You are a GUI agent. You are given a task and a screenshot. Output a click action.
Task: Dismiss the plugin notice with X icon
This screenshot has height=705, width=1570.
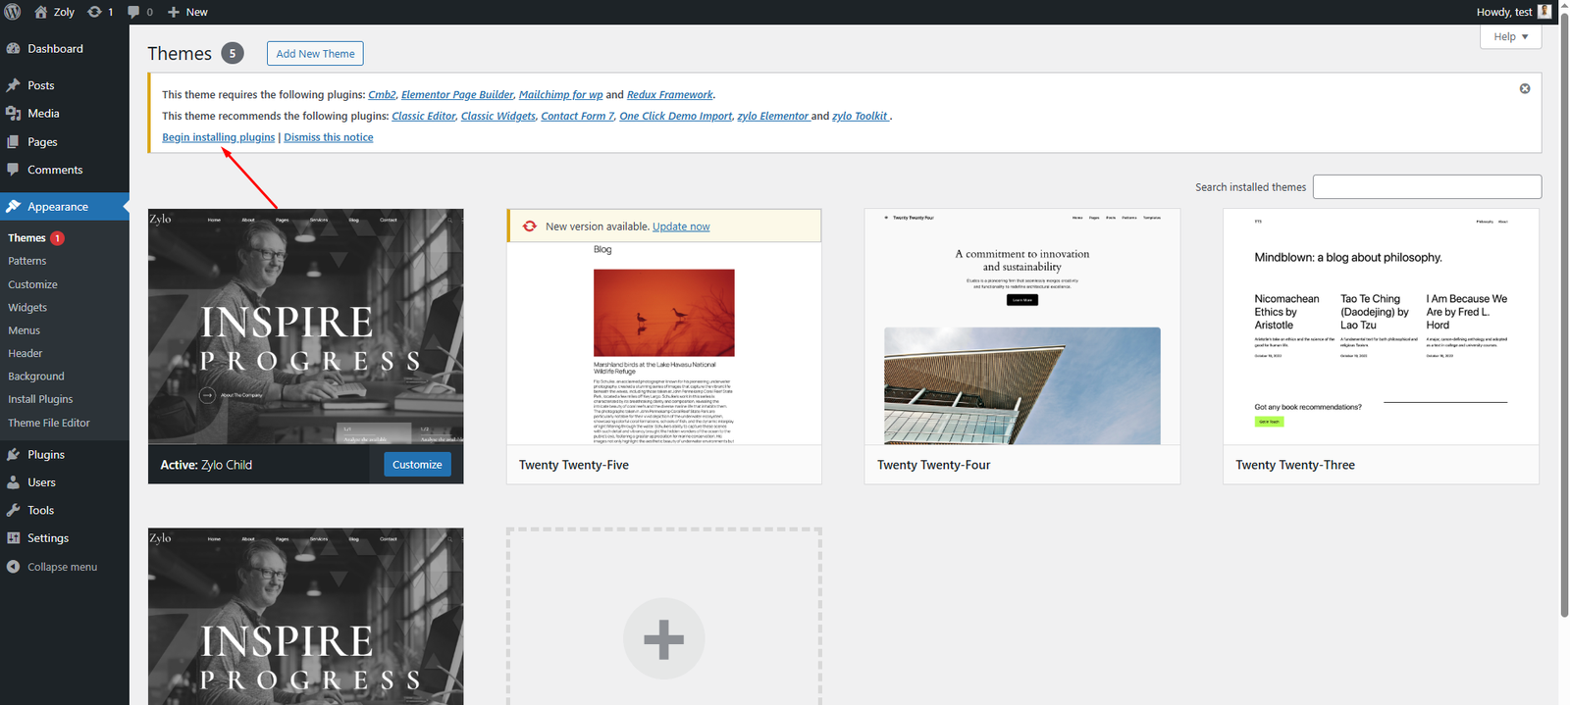[x=1524, y=88]
